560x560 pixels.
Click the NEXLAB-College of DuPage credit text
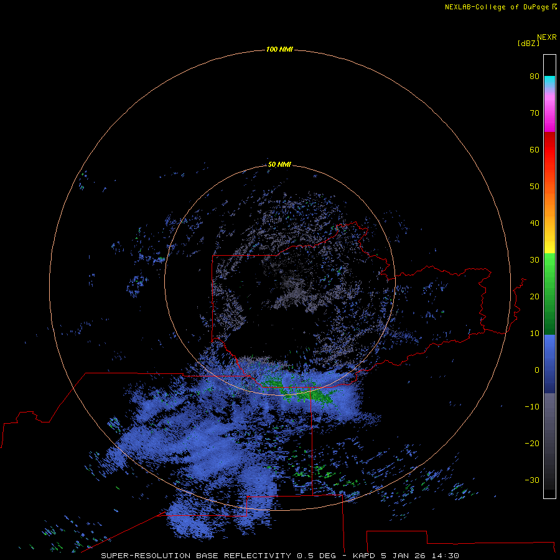(x=500, y=7)
